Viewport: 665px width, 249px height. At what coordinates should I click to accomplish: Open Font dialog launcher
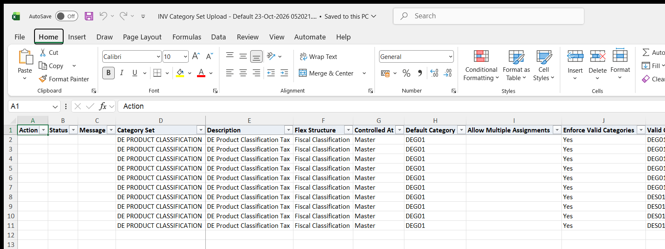[215, 91]
